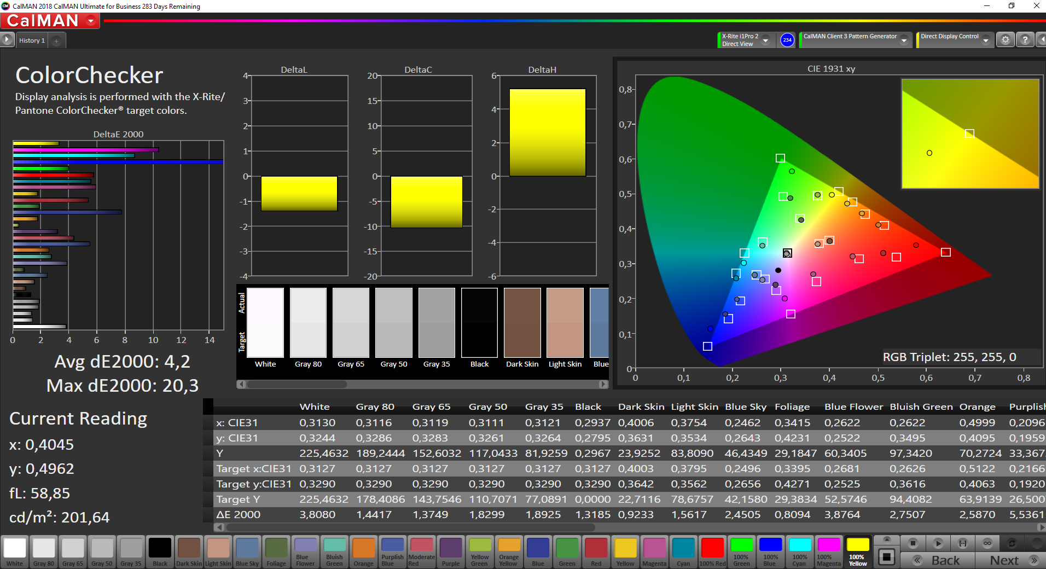1046x569 pixels.
Task: Open the CalMAN main menu
Action: tap(50, 21)
